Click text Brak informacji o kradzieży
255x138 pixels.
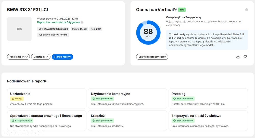click(107, 126)
